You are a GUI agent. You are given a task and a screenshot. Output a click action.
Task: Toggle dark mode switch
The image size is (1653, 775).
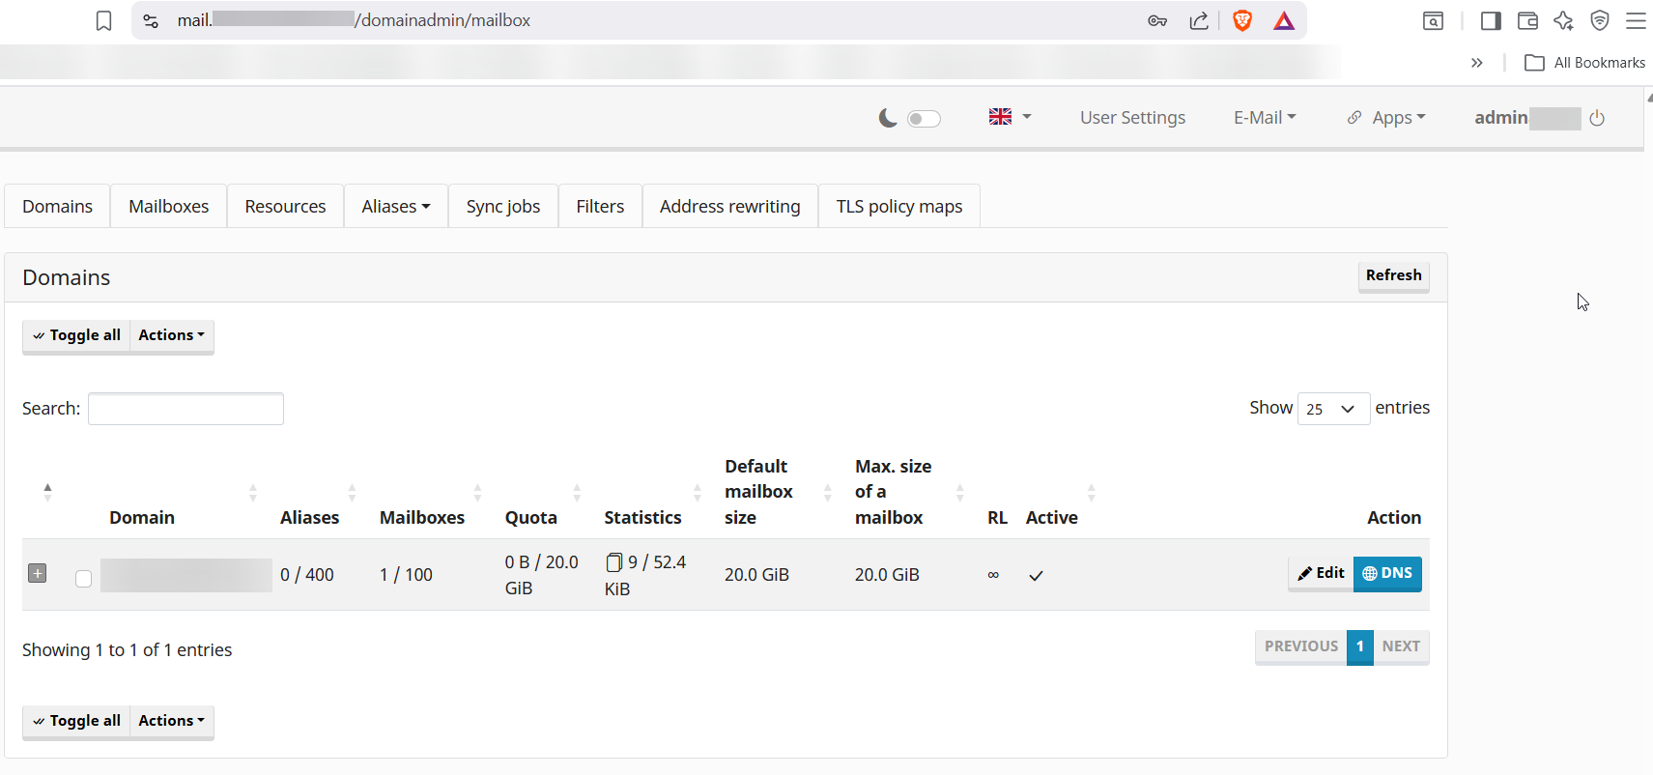[924, 118]
